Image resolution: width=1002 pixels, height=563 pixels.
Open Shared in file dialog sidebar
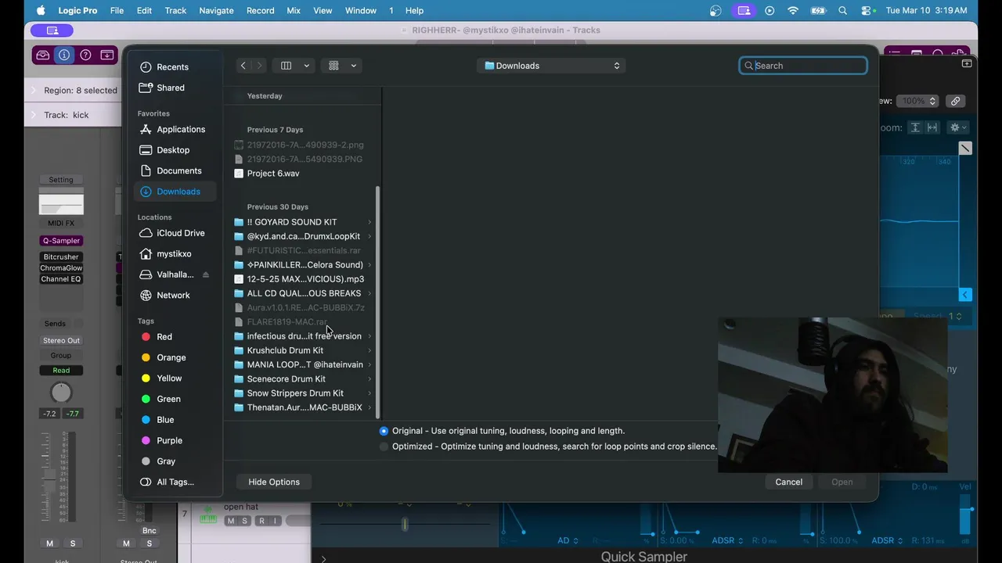[x=170, y=88]
